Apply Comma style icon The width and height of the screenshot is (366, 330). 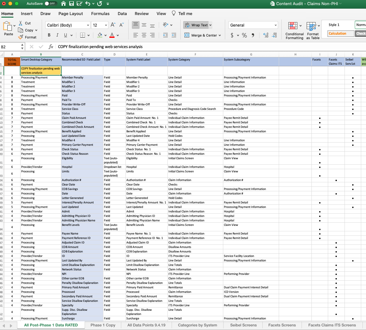tap(253, 35)
